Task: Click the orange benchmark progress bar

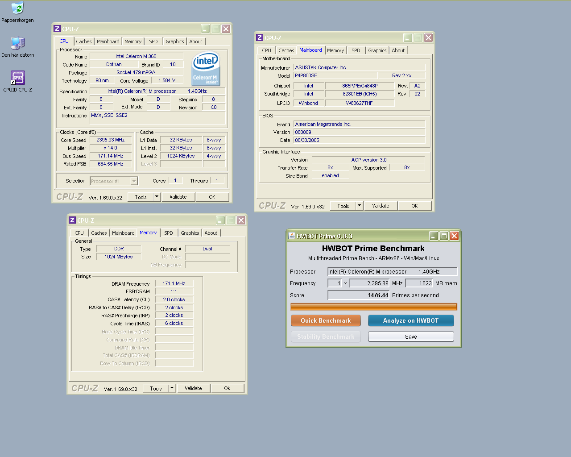Action: pyautogui.click(x=374, y=307)
